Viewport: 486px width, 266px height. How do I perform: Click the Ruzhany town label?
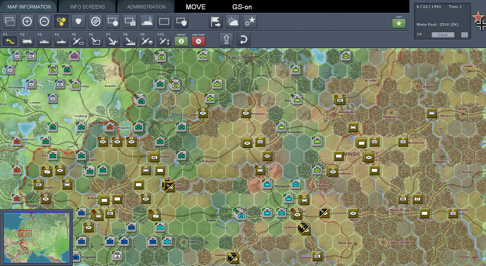point(194,242)
